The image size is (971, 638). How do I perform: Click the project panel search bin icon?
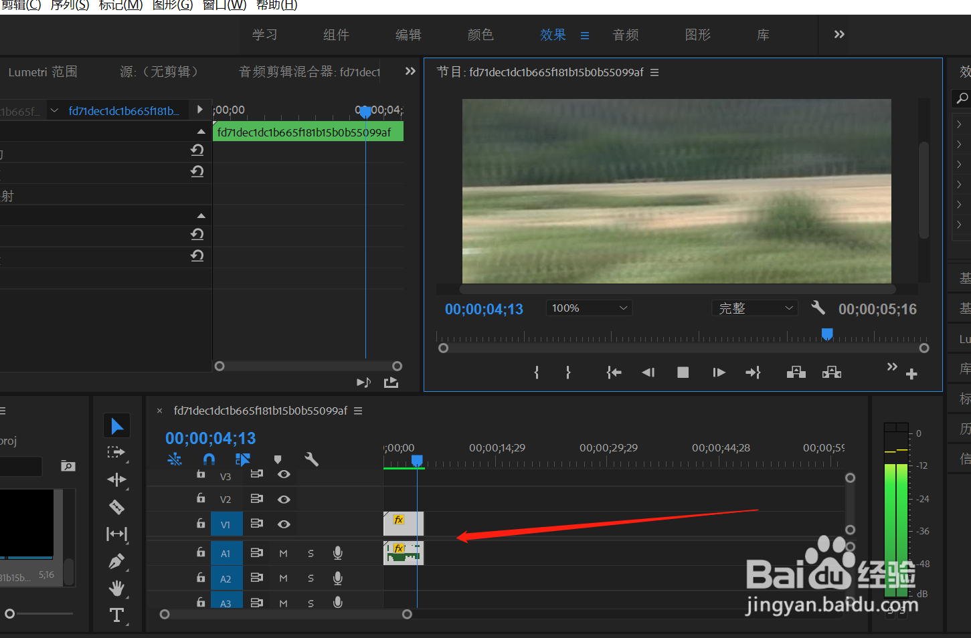[x=68, y=465]
